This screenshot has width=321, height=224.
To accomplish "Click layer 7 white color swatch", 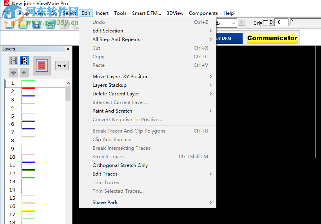I will 28,133.
